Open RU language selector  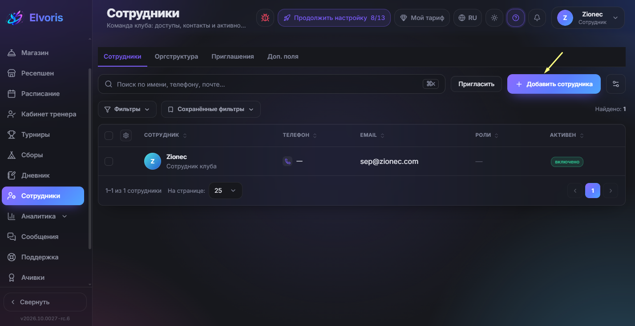468,18
